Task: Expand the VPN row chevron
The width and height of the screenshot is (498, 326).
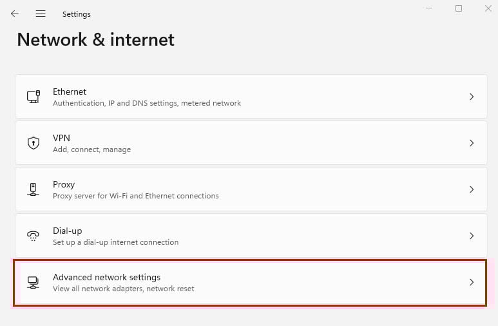Action: [472, 143]
